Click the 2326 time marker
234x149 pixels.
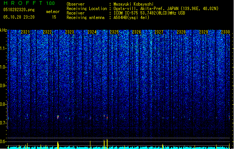(x=137, y=32)
